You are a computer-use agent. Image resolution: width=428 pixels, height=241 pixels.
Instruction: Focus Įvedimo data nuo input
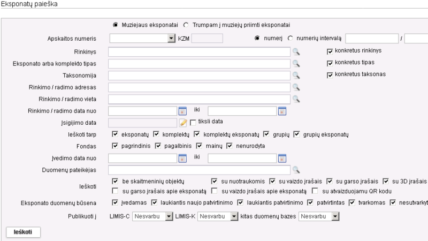point(143,158)
